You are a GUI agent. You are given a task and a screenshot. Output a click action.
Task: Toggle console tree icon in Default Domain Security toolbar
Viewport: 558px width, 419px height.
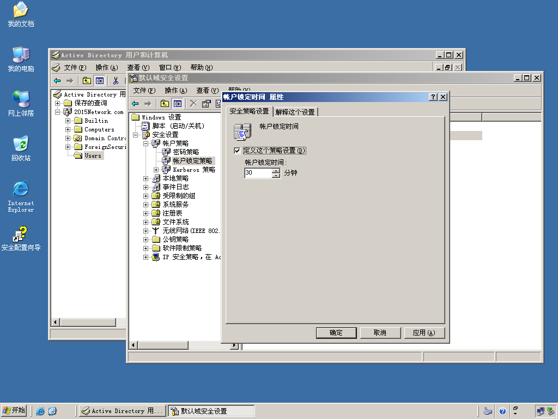tap(177, 104)
